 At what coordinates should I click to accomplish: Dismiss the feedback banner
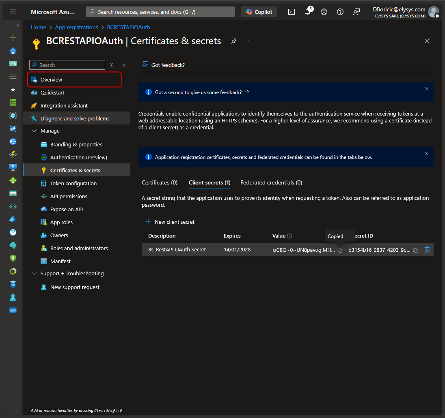[426, 89]
